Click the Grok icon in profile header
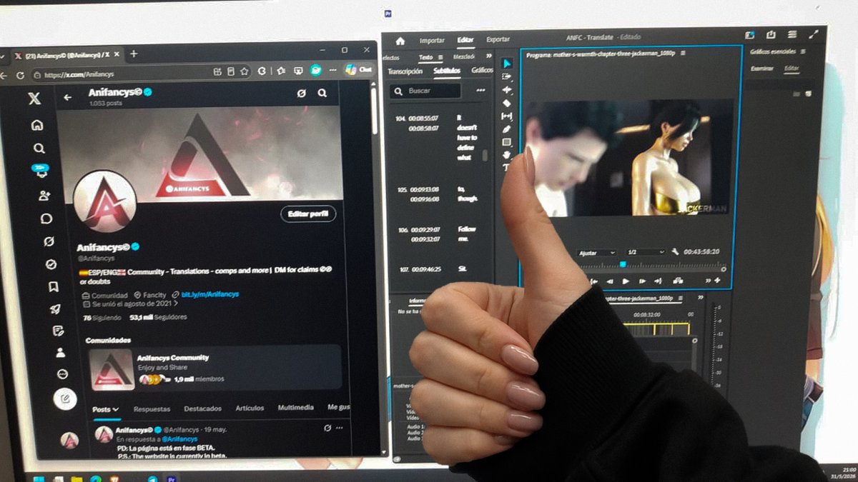The height and width of the screenshot is (482, 858). [x=301, y=93]
